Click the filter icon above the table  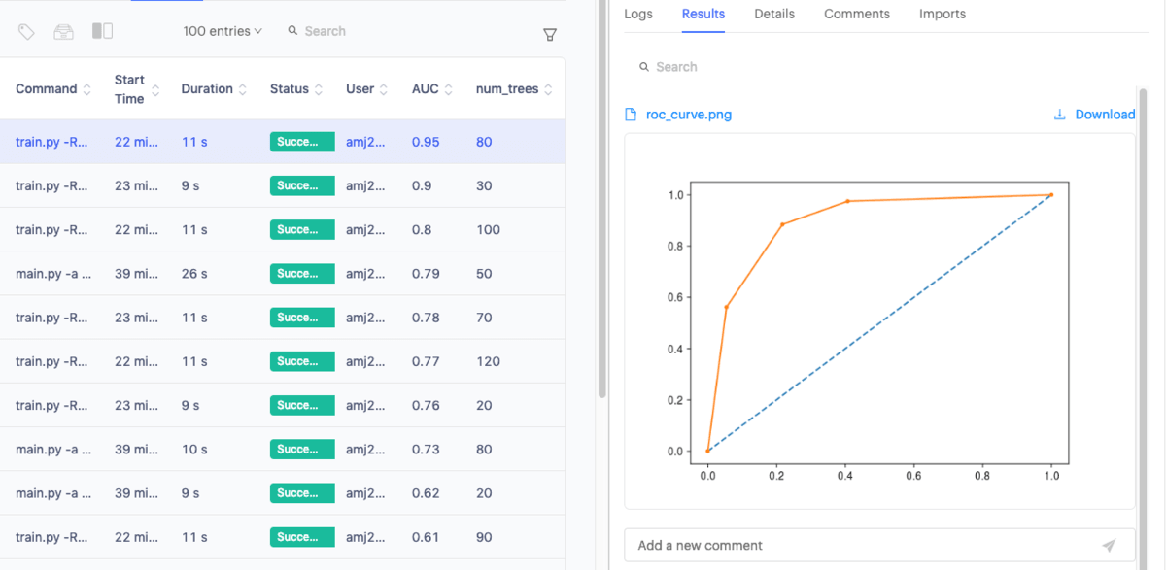coord(550,34)
